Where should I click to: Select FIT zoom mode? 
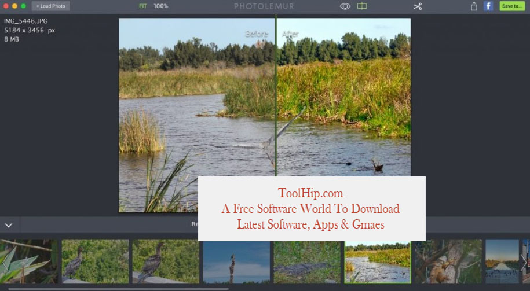(x=142, y=6)
